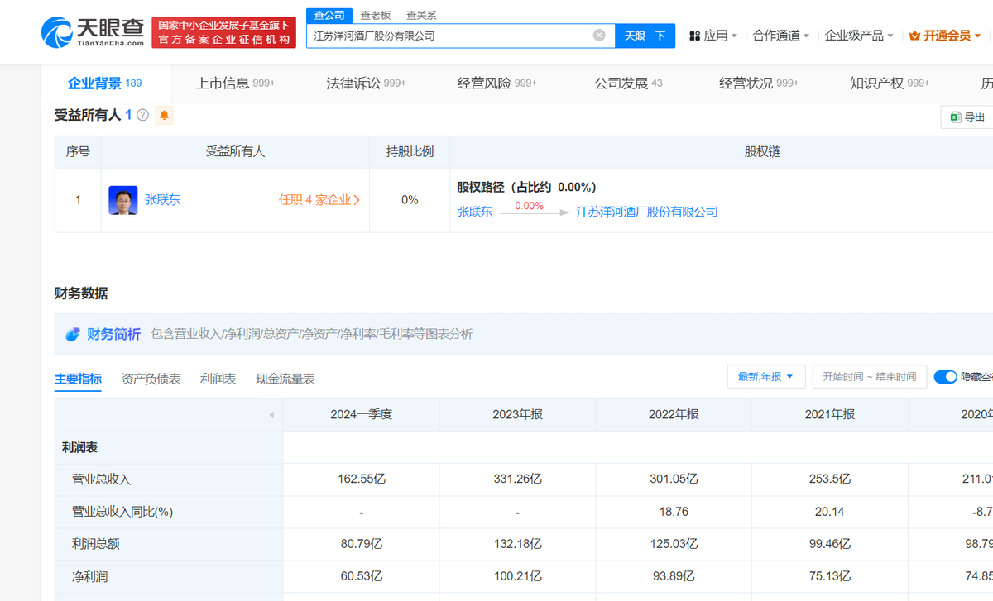Open the 任职 4 家企业 link

point(319,200)
